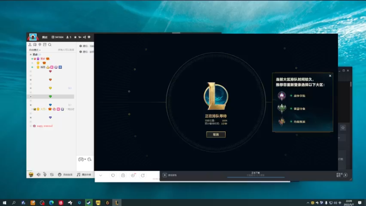The image size is (366, 206).
Task: Show hidden system tray icons
Action: [308, 203]
